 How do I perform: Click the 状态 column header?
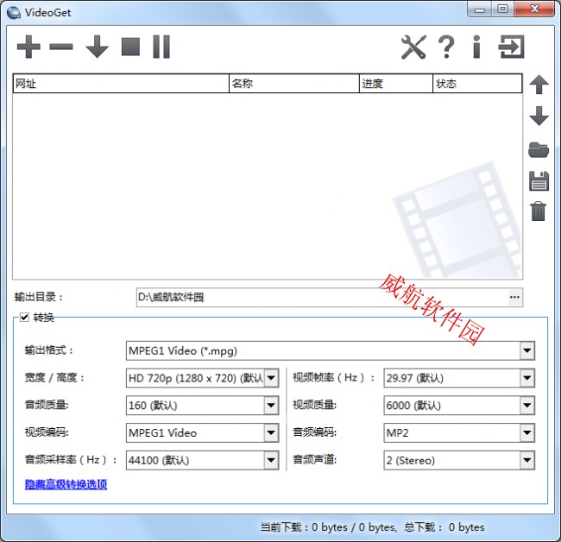click(477, 84)
